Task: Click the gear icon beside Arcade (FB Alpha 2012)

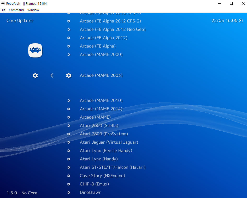Action: (69, 38)
